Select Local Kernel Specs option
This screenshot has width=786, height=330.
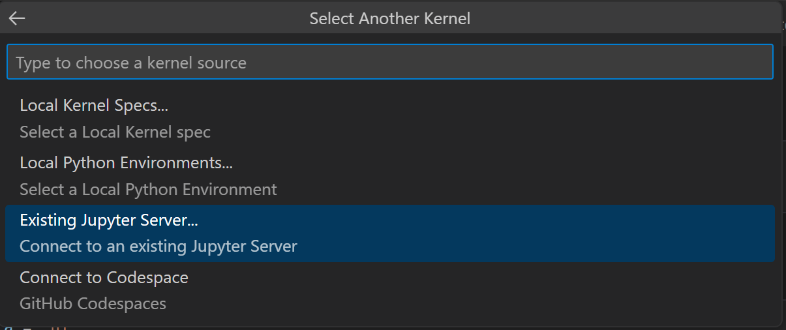pyautogui.click(x=94, y=106)
